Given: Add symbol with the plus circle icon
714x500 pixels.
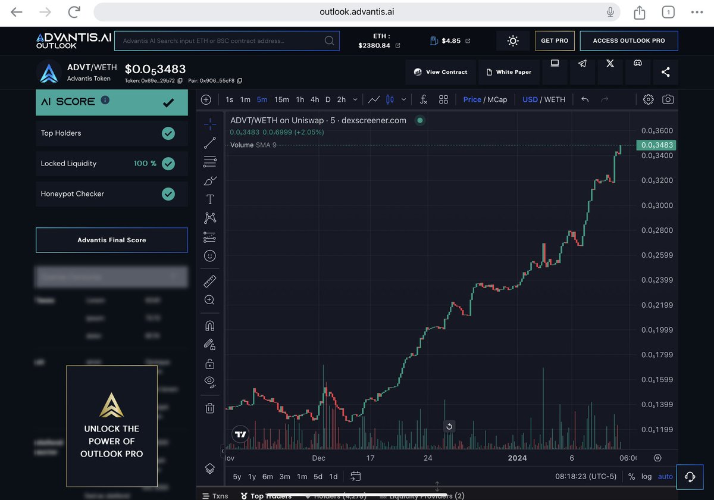Looking at the screenshot, I should tap(206, 99).
